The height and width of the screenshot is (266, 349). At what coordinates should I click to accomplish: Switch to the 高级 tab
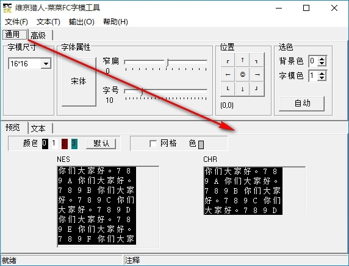click(x=40, y=35)
